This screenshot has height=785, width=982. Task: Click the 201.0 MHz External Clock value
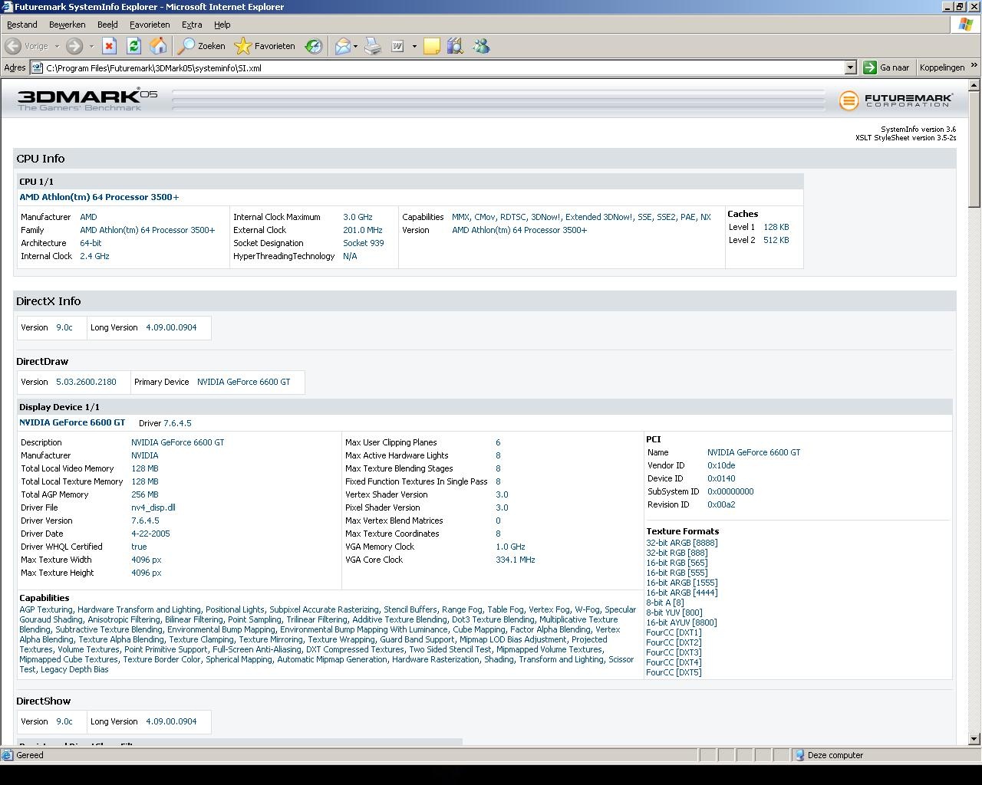[363, 230]
